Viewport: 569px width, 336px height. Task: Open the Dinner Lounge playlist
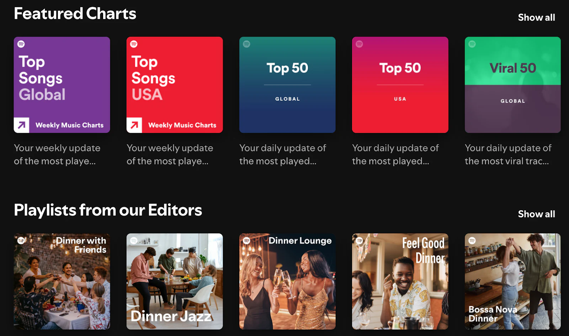pyautogui.click(x=287, y=281)
